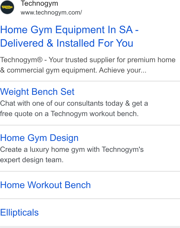
Task: Open the www.technogym.com/ URL
Action: coord(51,12)
